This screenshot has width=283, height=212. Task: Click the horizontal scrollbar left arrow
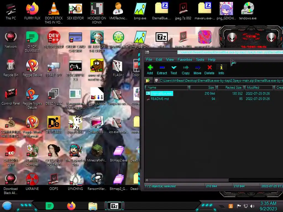click(147, 180)
